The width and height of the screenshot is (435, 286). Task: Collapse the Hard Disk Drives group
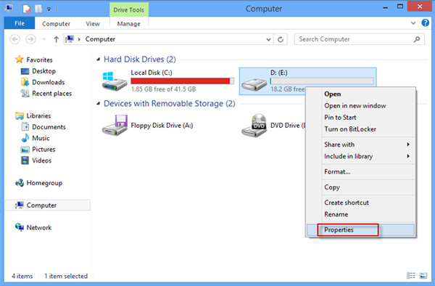click(x=98, y=60)
